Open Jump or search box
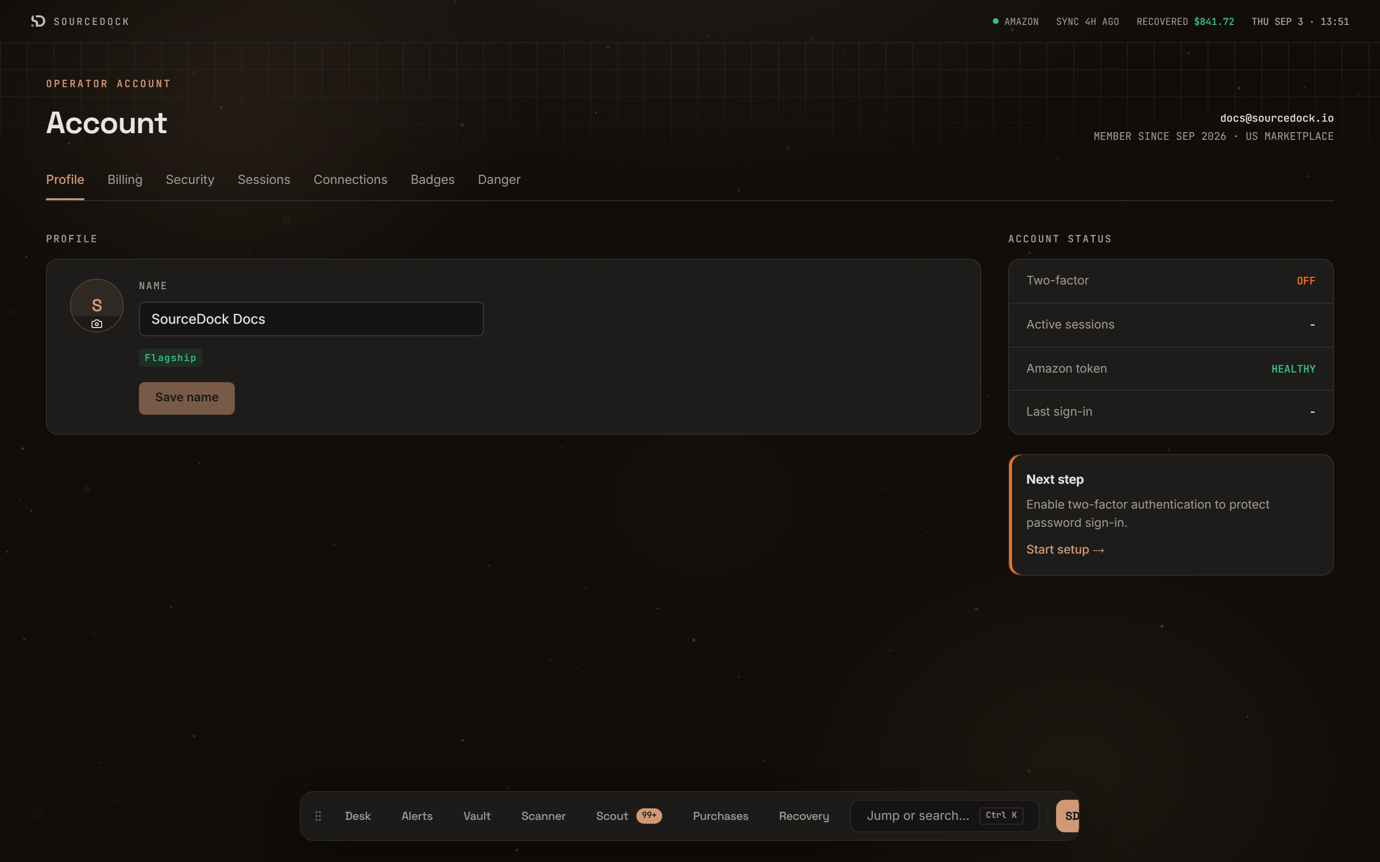This screenshot has width=1380, height=862. (945, 816)
